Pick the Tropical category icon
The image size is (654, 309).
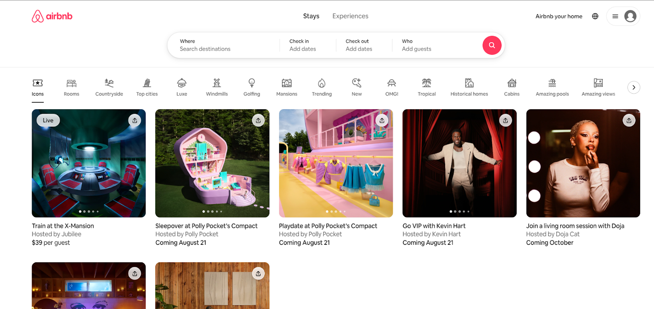coord(427,87)
